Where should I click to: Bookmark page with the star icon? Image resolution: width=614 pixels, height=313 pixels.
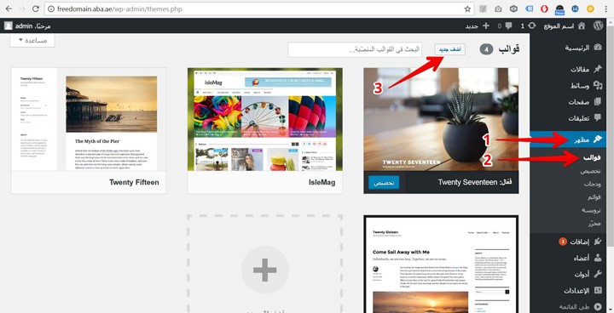point(467,9)
